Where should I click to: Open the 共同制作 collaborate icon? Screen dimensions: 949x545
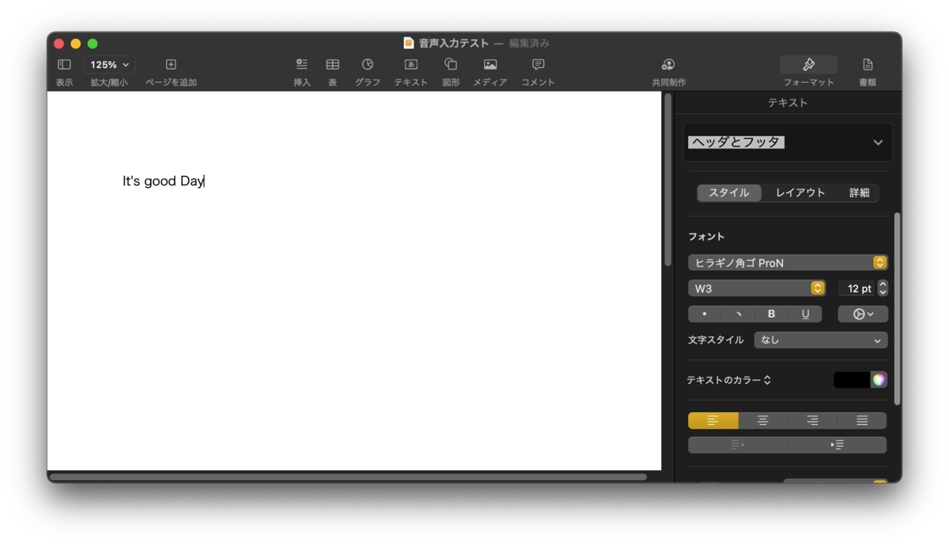668,65
